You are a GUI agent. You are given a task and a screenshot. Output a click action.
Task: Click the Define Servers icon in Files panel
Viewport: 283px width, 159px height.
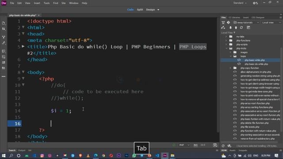[223, 23]
